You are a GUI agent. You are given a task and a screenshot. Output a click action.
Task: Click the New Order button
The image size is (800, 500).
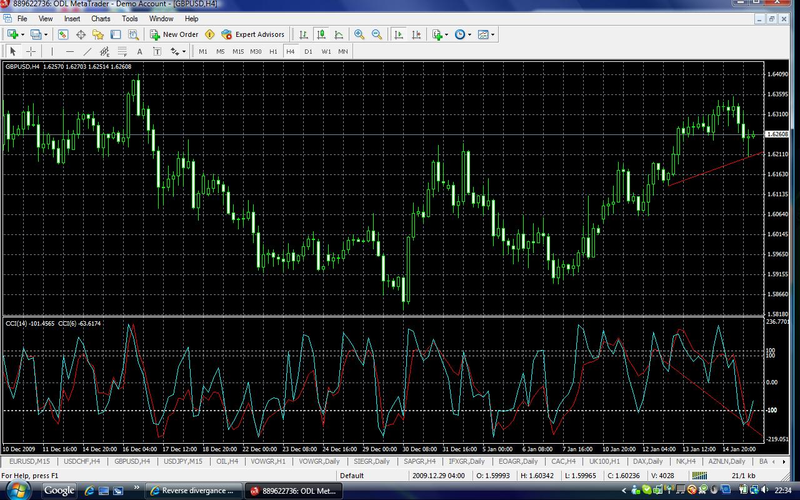(x=174, y=34)
